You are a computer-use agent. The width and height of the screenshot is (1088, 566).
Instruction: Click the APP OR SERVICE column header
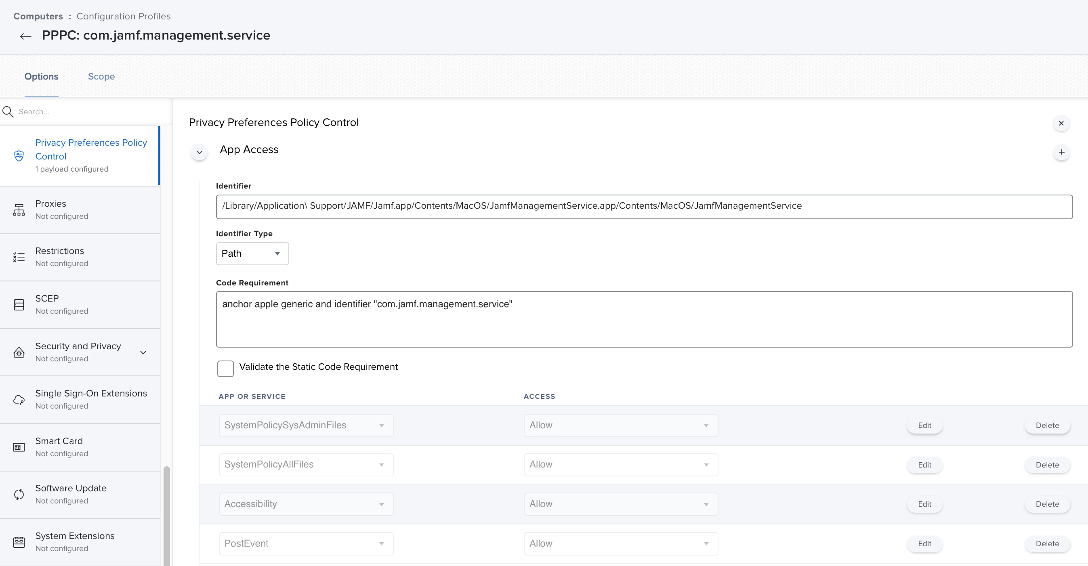point(252,396)
